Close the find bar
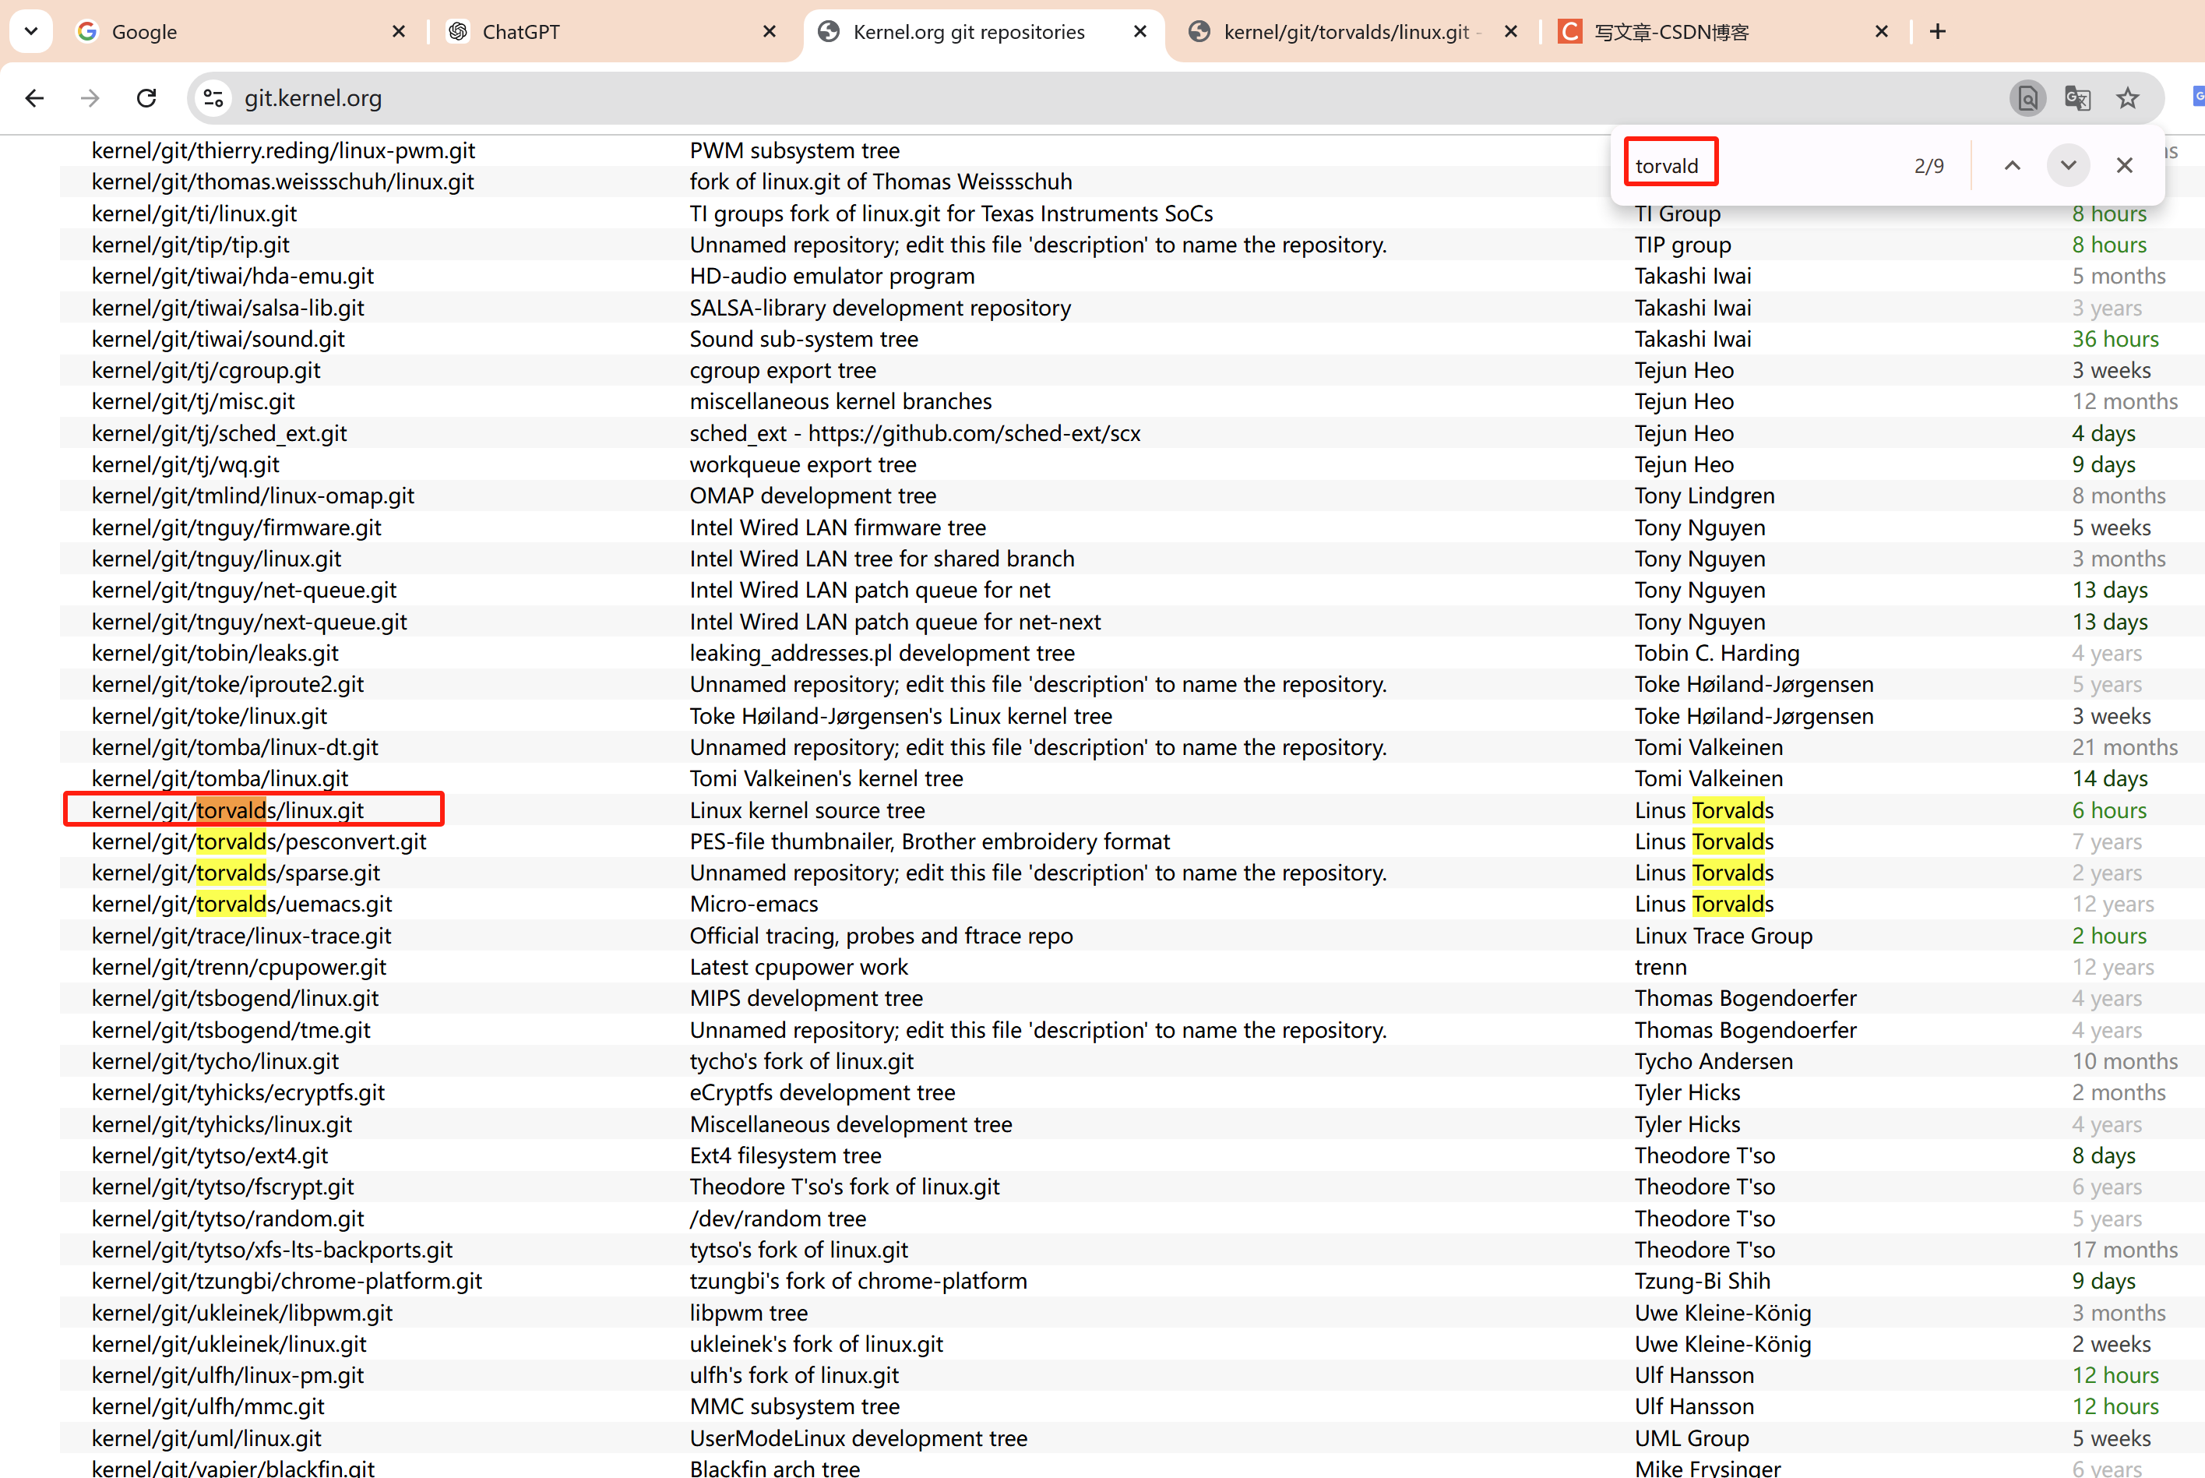This screenshot has height=1478, width=2205. pos(2125,166)
